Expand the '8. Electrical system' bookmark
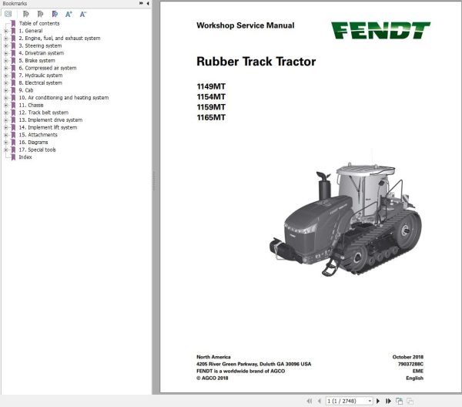The width and height of the screenshot is (462, 407). pos(6,83)
